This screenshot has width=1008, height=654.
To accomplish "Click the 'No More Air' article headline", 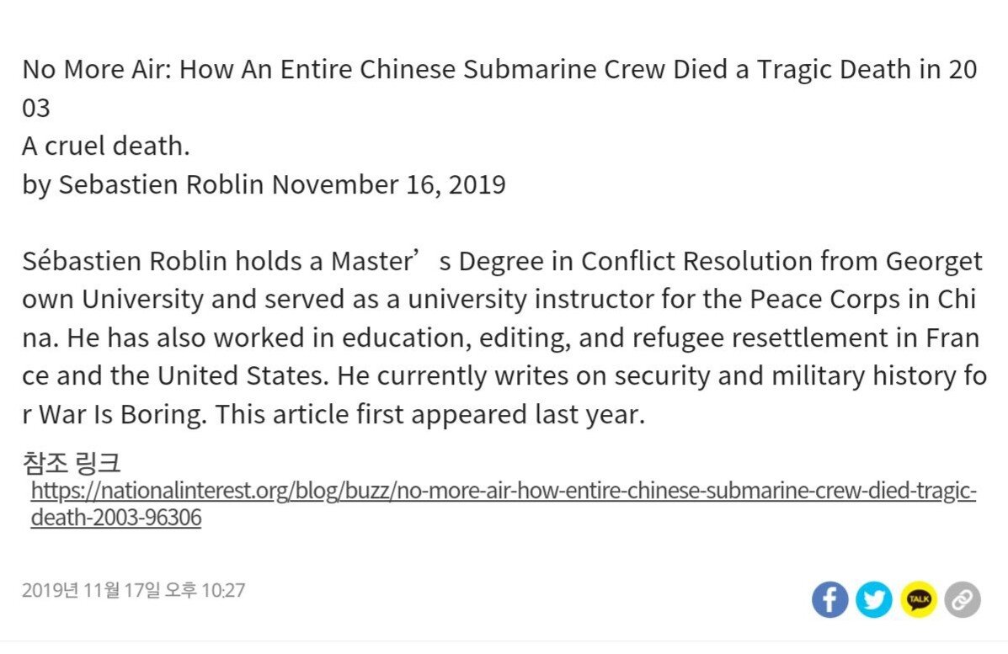I will point(499,88).
